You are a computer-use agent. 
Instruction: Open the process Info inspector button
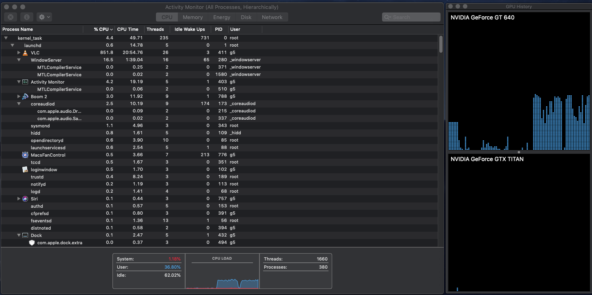pyautogui.click(x=27, y=17)
